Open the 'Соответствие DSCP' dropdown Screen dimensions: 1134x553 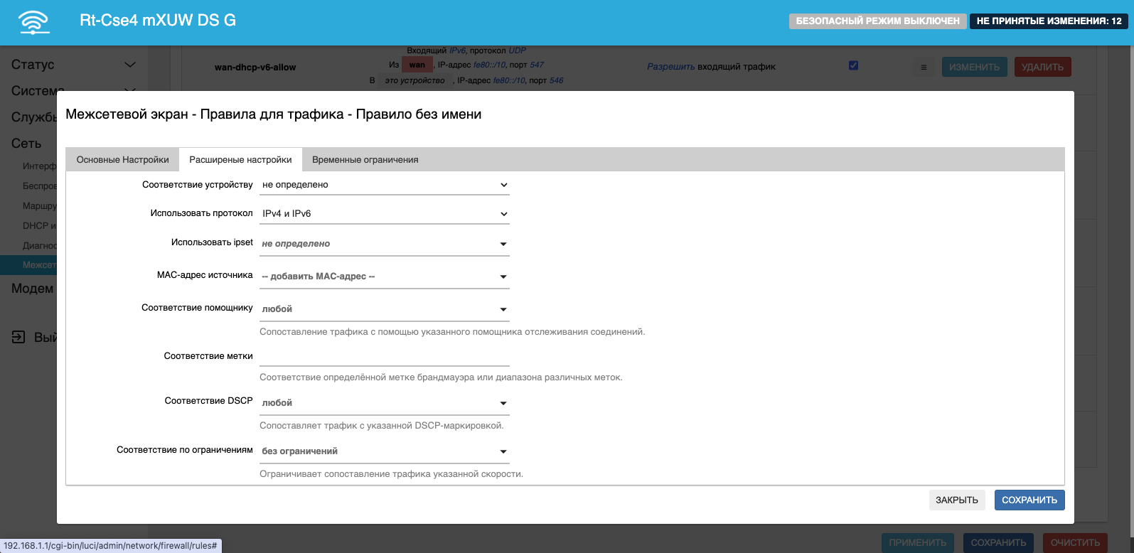[x=384, y=403]
